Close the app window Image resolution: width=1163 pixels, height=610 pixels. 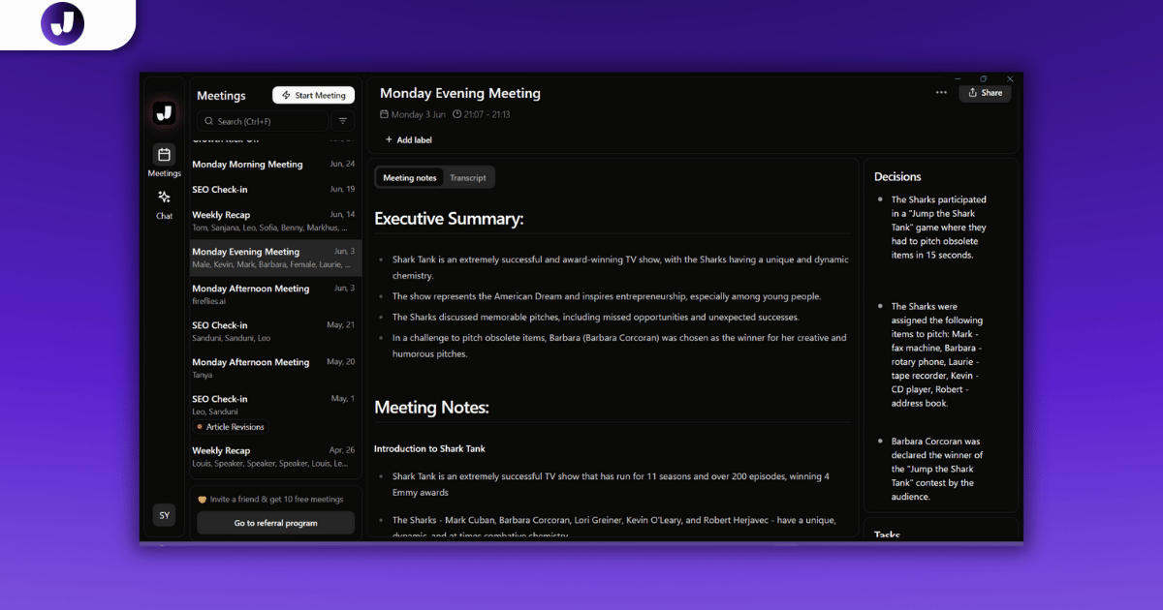click(x=1010, y=78)
